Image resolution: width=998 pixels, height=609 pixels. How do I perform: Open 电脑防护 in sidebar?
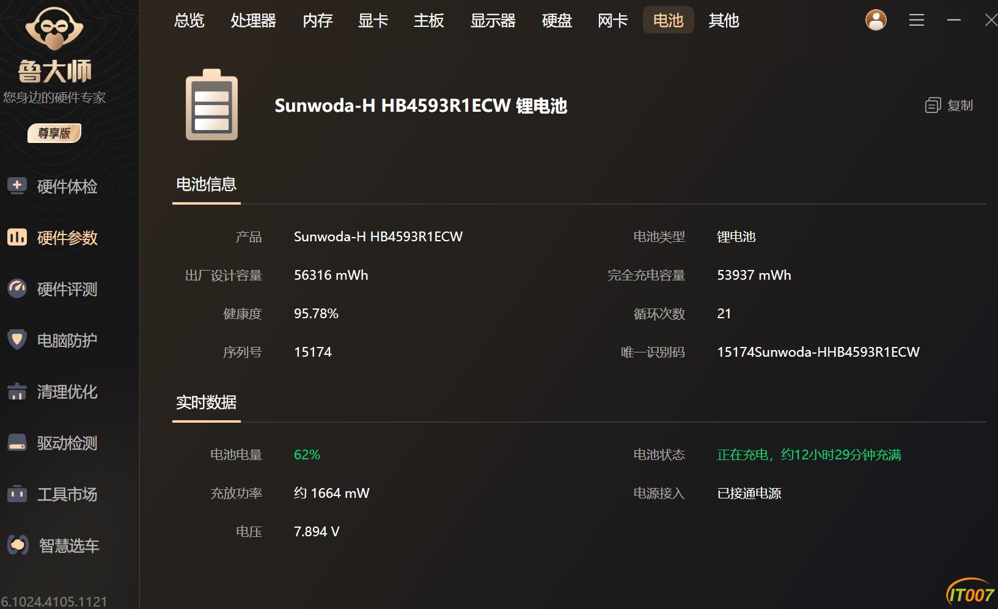click(67, 340)
